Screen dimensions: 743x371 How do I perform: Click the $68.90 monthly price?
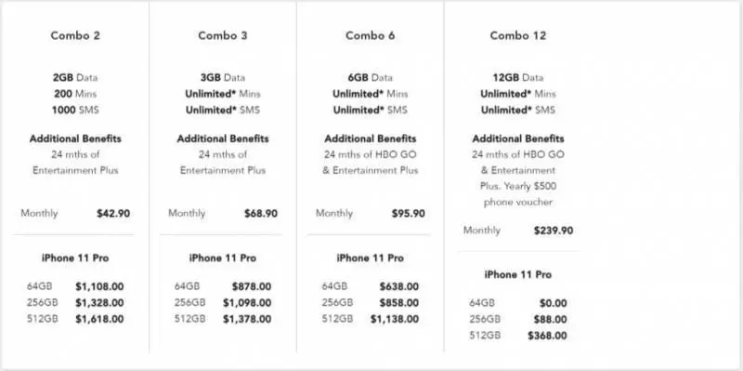click(x=261, y=214)
